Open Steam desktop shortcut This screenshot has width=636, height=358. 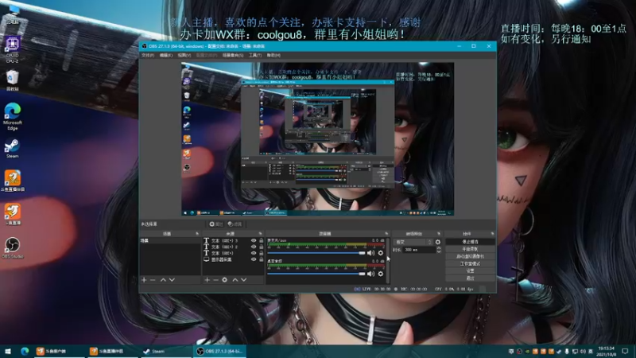click(x=12, y=148)
